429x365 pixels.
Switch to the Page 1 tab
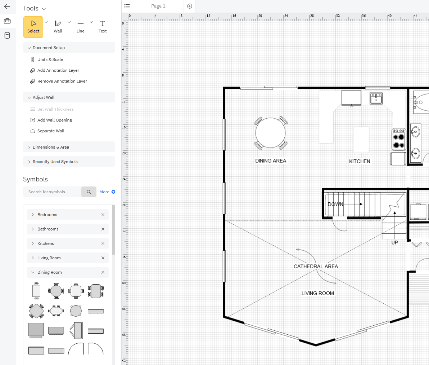pyautogui.click(x=158, y=6)
